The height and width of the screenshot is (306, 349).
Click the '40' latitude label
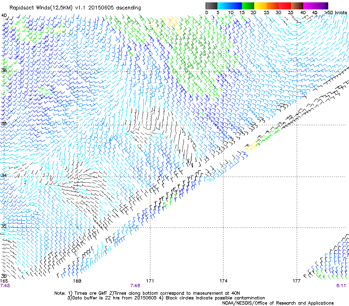point(4,16)
